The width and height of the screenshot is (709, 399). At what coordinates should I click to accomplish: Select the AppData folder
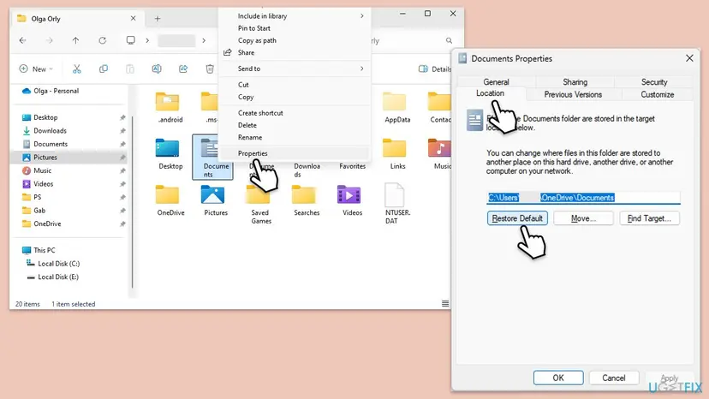397,108
